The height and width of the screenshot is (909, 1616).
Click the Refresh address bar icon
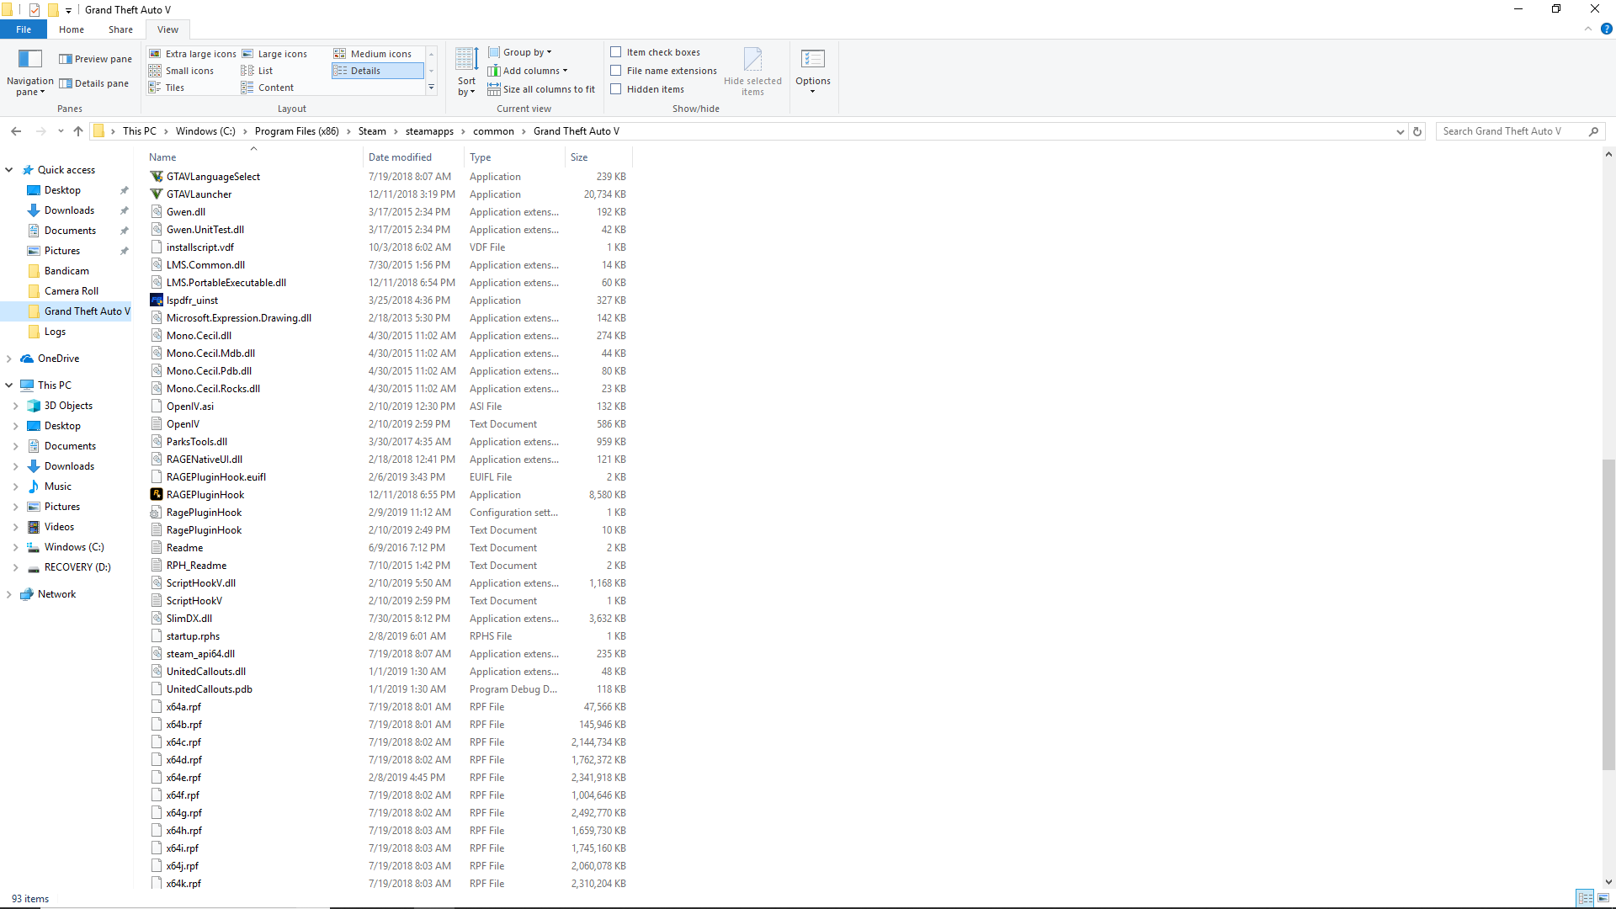tap(1417, 131)
